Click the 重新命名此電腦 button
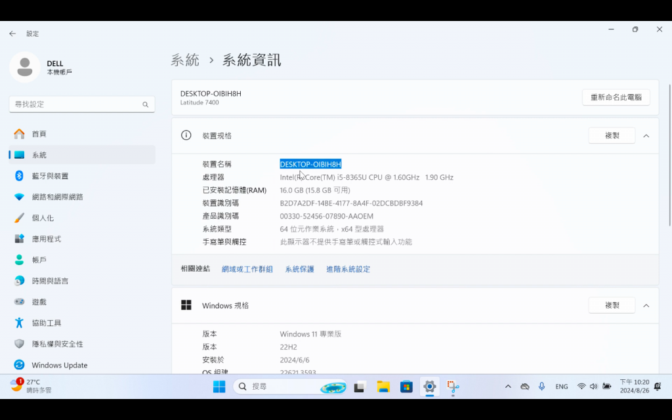This screenshot has height=420, width=672. click(616, 97)
